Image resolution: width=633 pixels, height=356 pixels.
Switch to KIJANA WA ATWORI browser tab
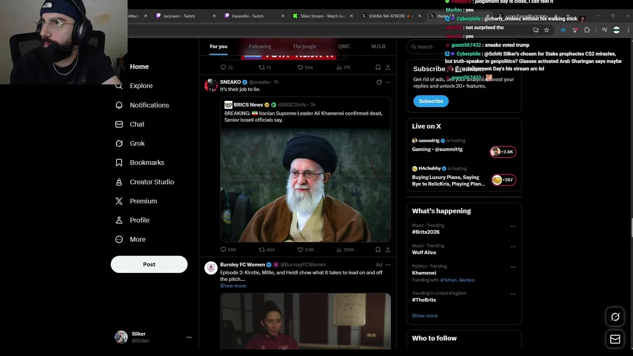(x=390, y=16)
